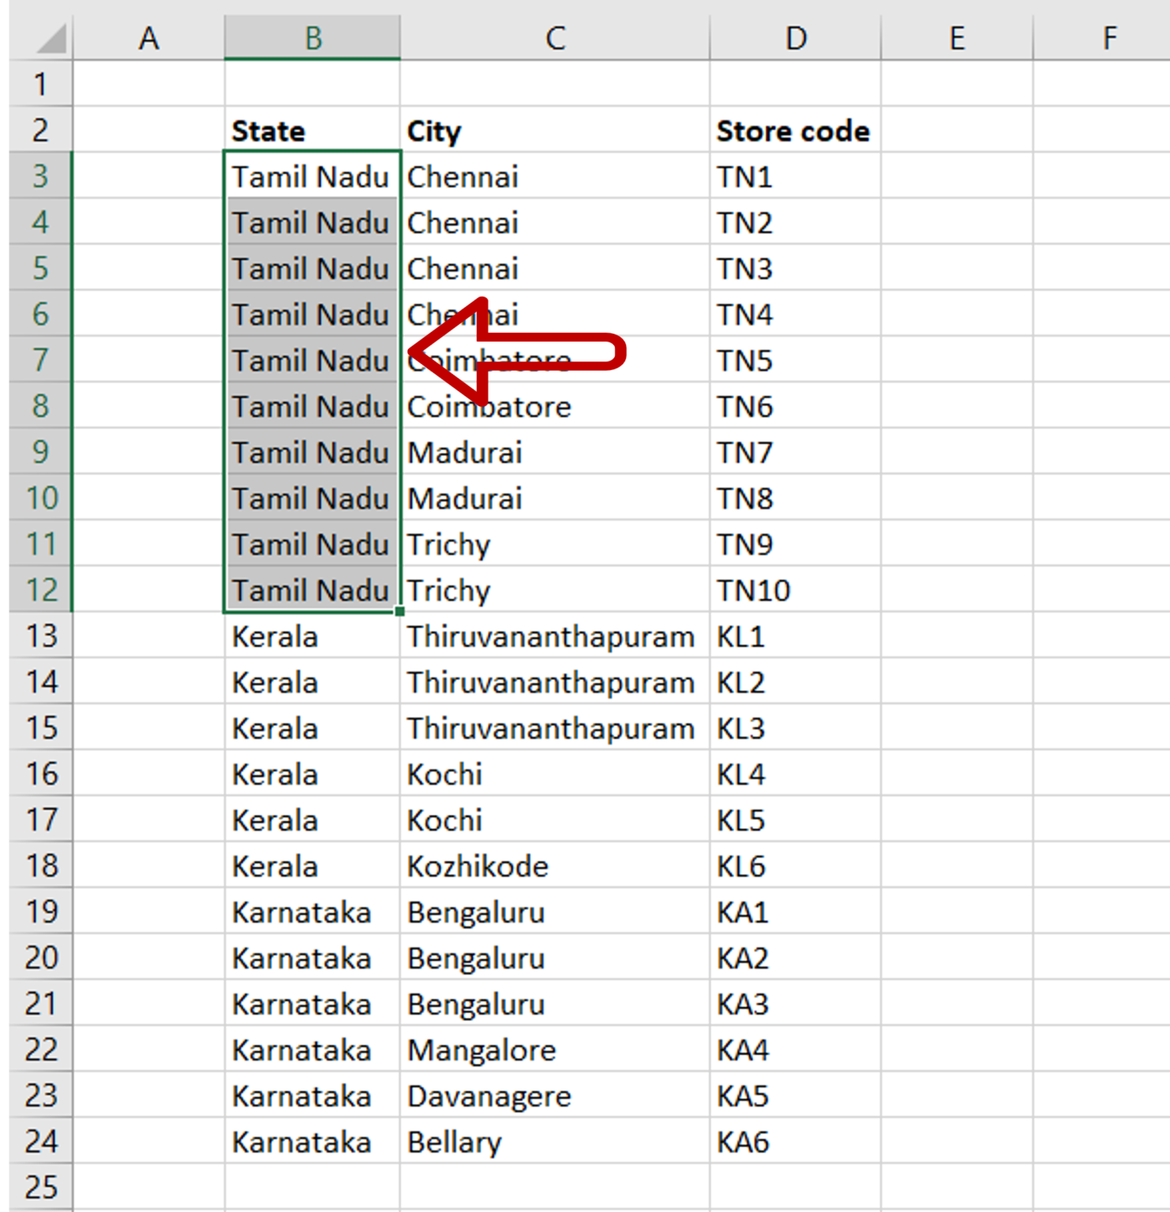Click the KA6 store code cell
Screen dimensions: 1170x1212
pyautogui.click(x=795, y=1141)
